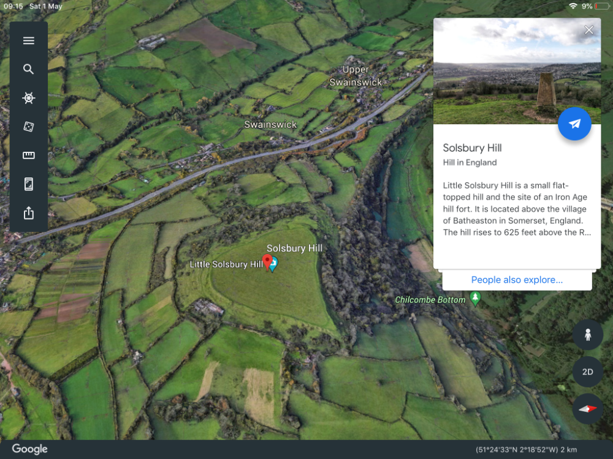
Task: Open People also explore link
Action: click(x=517, y=280)
